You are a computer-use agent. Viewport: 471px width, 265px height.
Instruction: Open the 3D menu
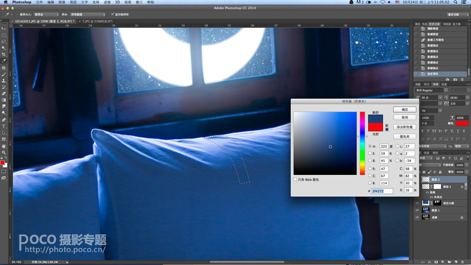(117, 2)
